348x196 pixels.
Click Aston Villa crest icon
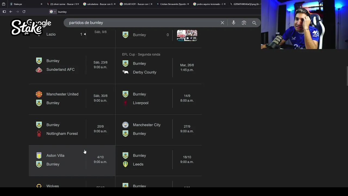pos(39,155)
